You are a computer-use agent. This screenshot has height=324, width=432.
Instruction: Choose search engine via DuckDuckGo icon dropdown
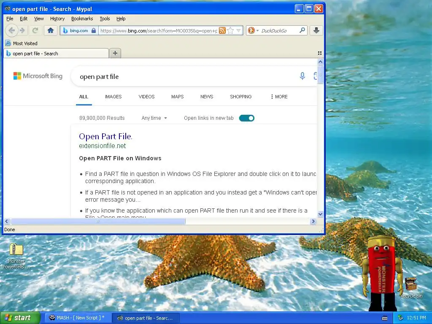(x=253, y=30)
